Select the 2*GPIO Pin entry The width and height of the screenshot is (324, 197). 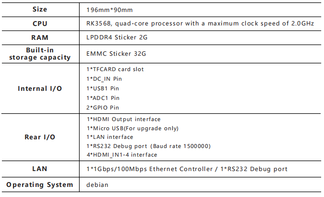point(103,108)
